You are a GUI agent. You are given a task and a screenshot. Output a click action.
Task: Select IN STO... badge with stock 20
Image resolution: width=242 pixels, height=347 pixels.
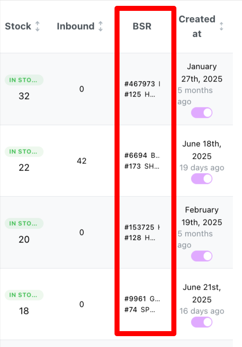pos(24,223)
